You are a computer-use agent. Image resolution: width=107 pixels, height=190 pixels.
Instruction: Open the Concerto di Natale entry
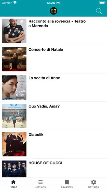pyautogui.click(x=46, y=50)
